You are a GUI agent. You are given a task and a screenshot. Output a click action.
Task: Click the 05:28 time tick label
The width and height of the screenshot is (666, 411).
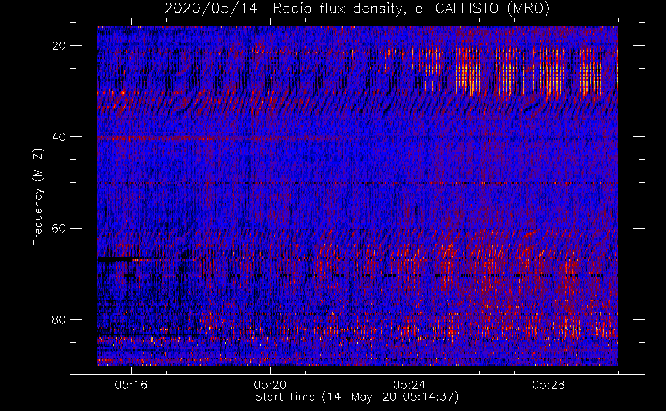point(549,385)
